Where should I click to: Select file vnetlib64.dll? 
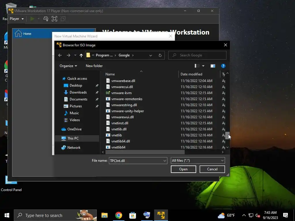(121, 141)
